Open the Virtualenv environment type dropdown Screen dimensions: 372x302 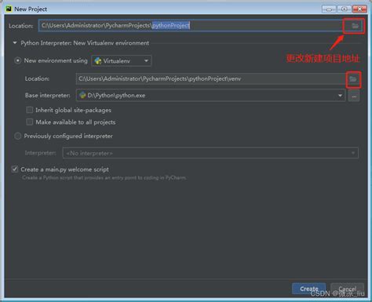click(121, 61)
